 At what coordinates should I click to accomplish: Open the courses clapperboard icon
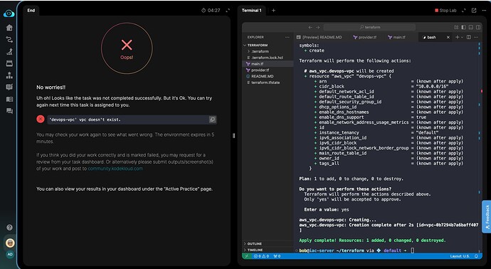pyautogui.click(x=9, y=63)
